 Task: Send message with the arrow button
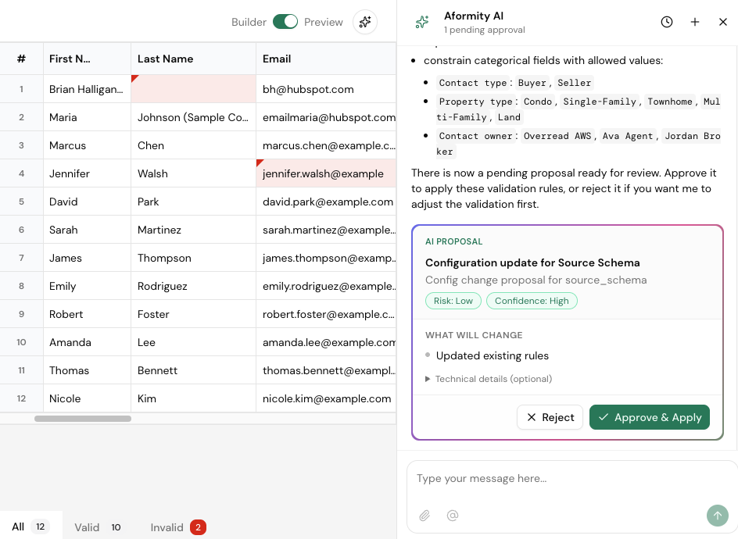(718, 516)
